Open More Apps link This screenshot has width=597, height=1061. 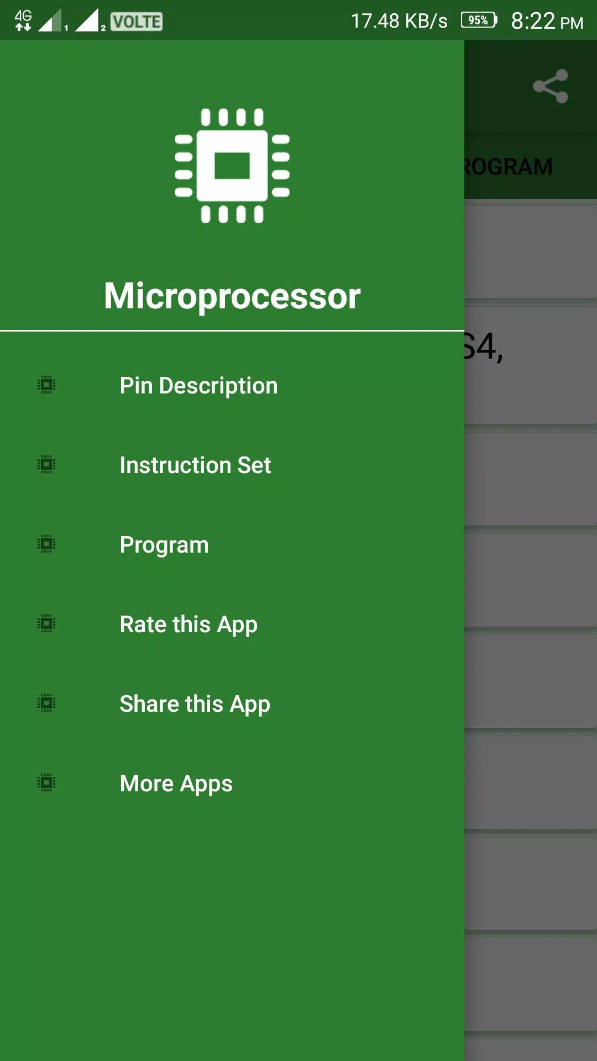(232, 783)
